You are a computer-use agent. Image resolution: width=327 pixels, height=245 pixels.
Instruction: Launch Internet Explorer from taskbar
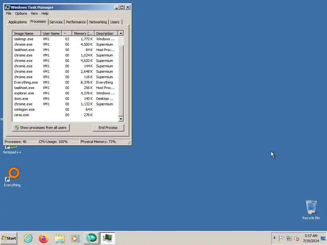click(x=28, y=238)
